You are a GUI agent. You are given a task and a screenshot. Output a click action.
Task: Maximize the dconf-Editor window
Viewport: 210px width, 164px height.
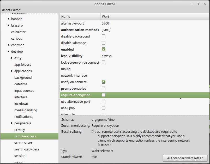[199, 4]
